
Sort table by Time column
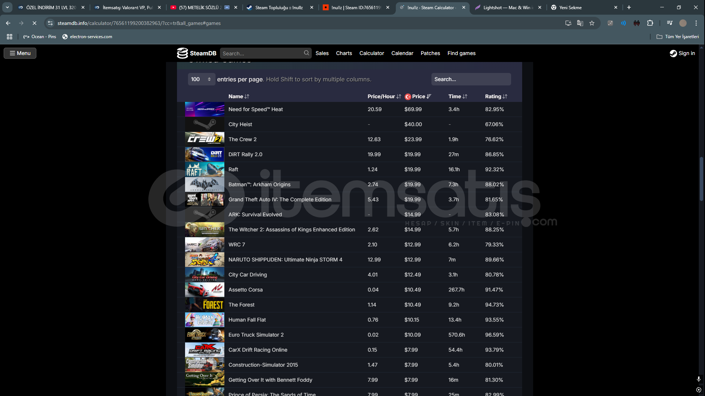458,96
